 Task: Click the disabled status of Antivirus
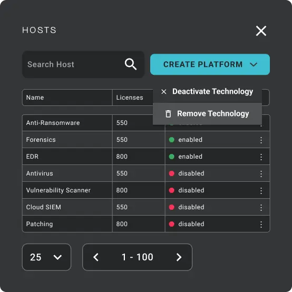click(x=187, y=173)
